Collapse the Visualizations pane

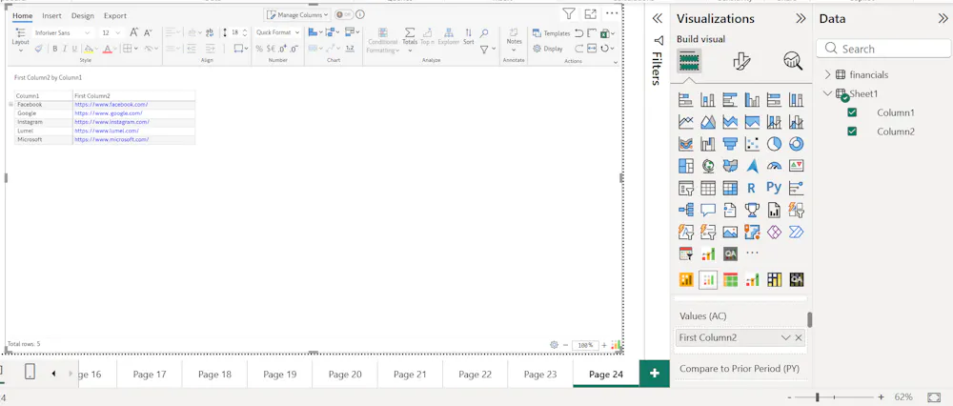click(801, 19)
